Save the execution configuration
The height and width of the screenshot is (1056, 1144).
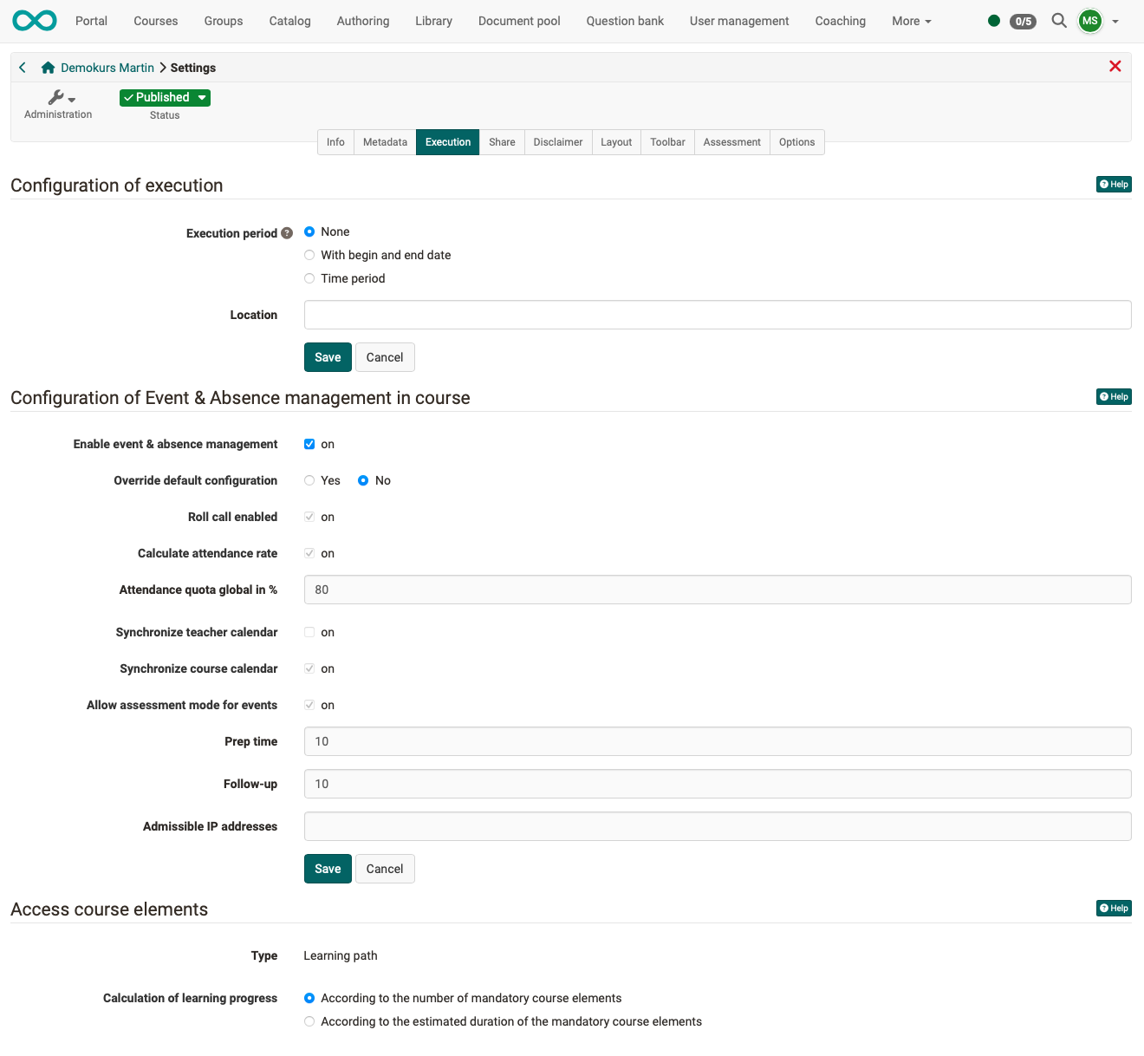pyautogui.click(x=328, y=357)
